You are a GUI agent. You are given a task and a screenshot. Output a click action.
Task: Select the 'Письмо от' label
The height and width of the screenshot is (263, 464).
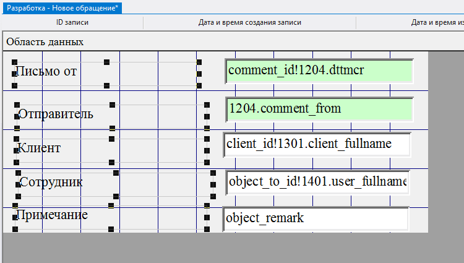pyautogui.click(x=46, y=71)
